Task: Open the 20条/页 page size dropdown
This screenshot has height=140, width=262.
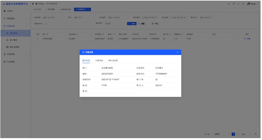Action: point(218,134)
